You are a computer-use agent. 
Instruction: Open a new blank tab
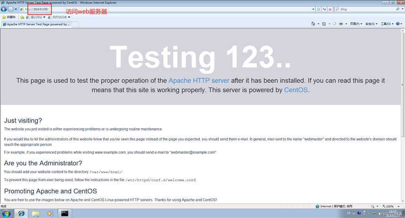click(x=75, y=24)
